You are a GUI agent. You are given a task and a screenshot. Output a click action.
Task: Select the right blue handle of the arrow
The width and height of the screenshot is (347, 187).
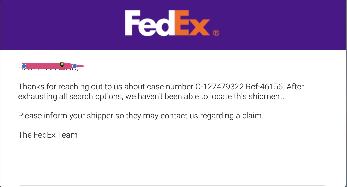click(x=75, y=66)
